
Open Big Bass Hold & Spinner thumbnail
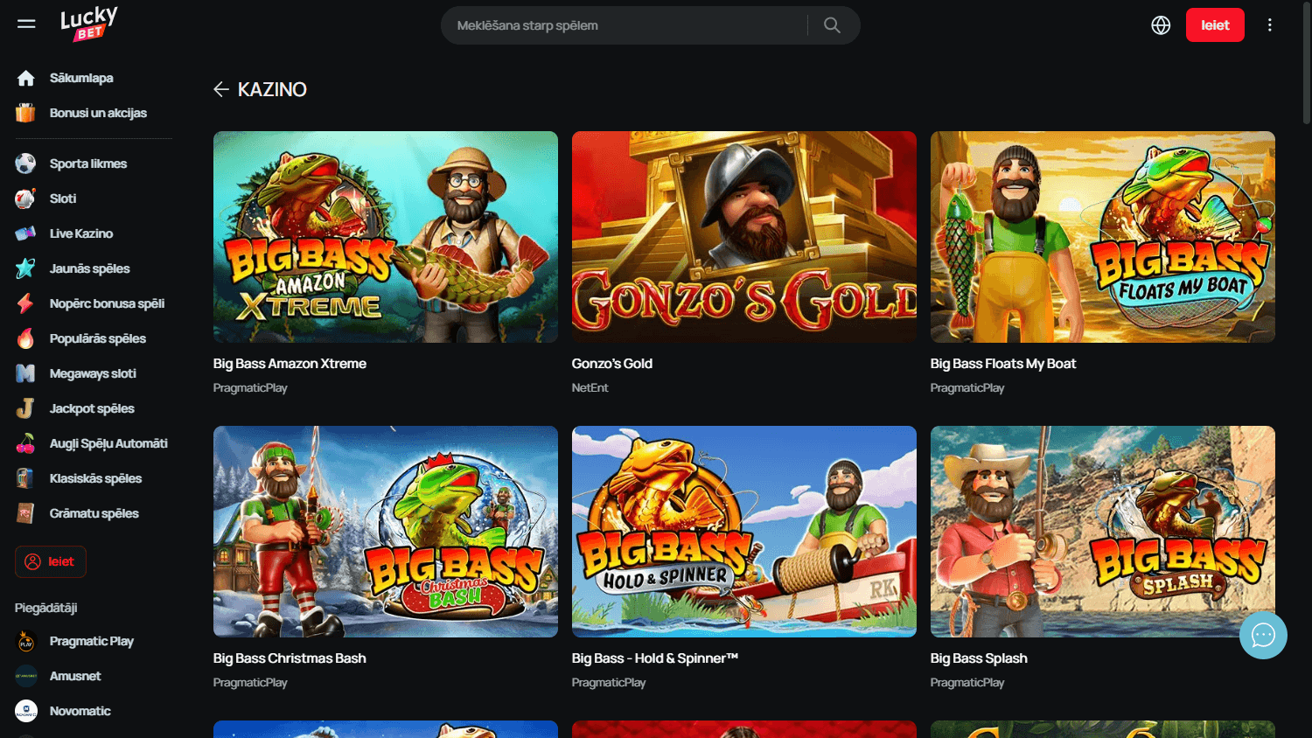[x=744, y=532]
